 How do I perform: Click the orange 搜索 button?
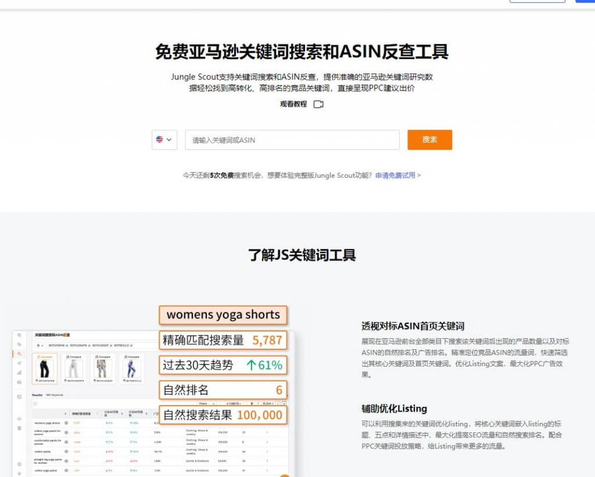click(x=429, y=140)
